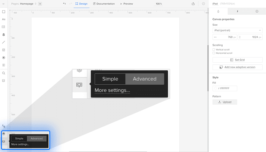Click the iPad canvas label in header

tap(215, 4)
